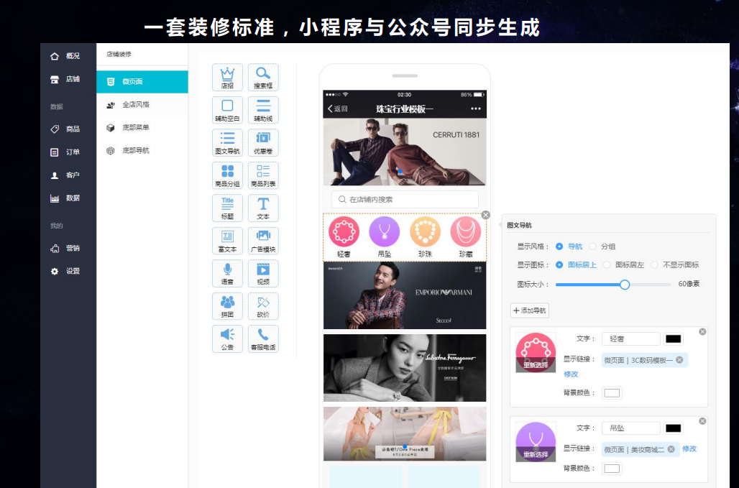Add the 视频 video component
Image resolution: width=739 pixels, height=488 pixels.
(263, 273)
